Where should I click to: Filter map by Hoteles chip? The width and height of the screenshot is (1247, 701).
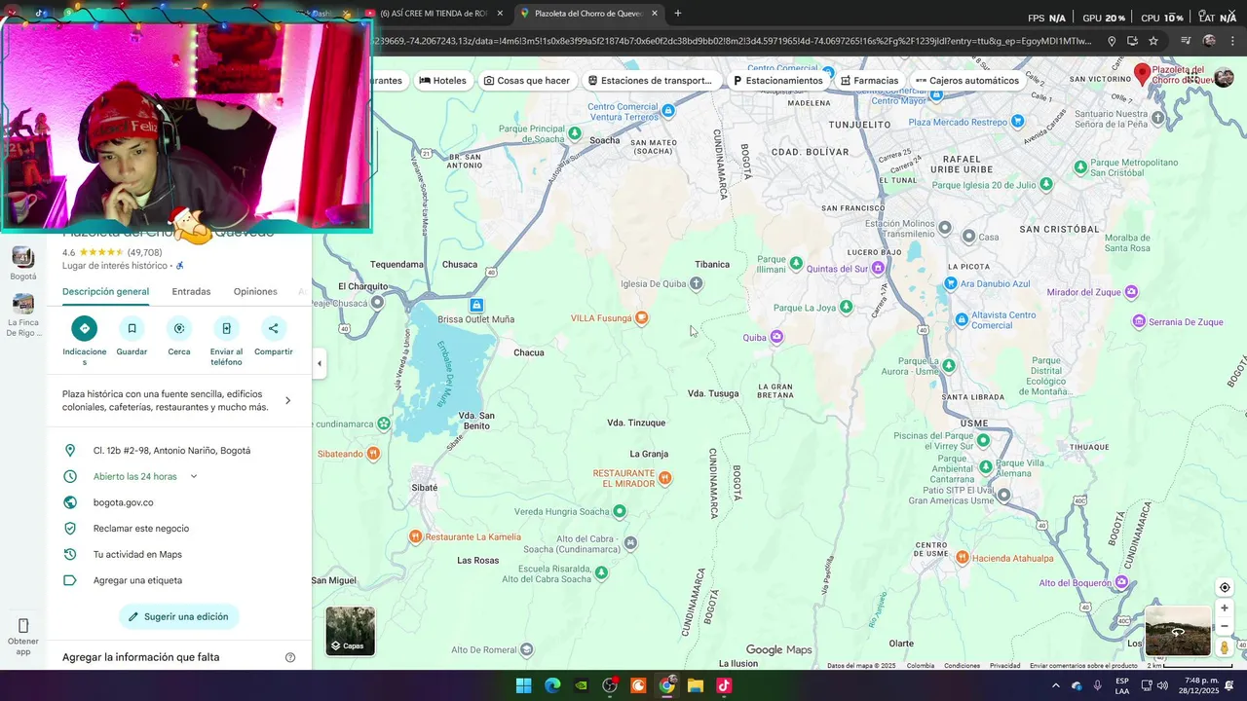442,81
